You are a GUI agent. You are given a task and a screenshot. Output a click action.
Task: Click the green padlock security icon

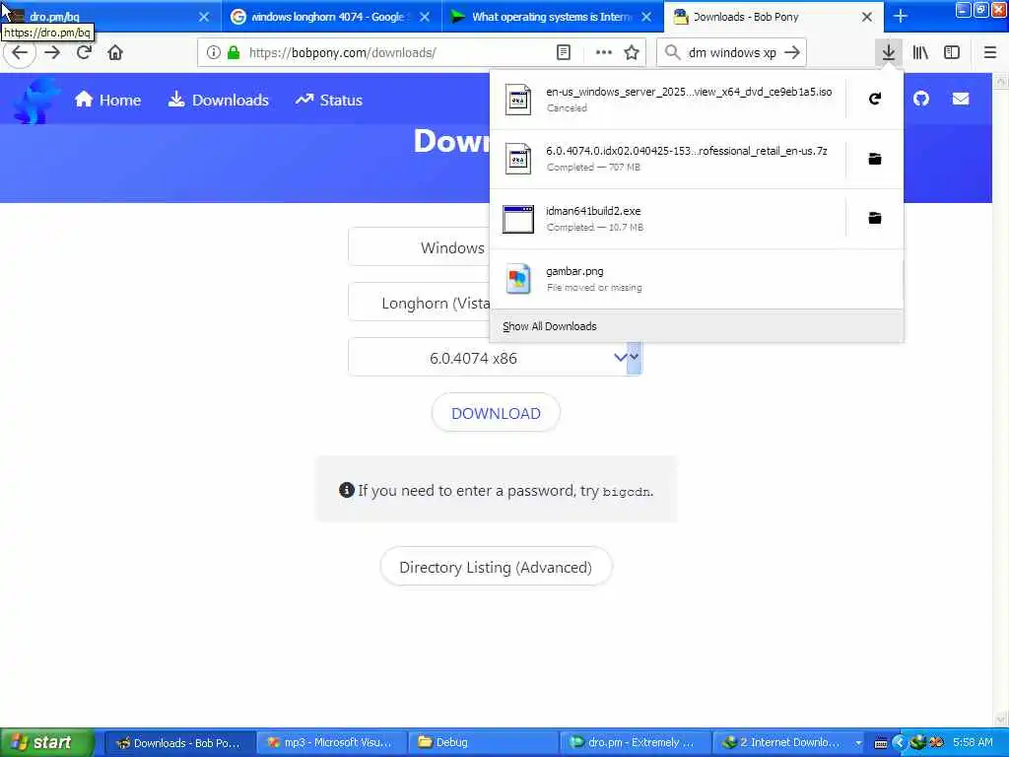pos(234,53)
